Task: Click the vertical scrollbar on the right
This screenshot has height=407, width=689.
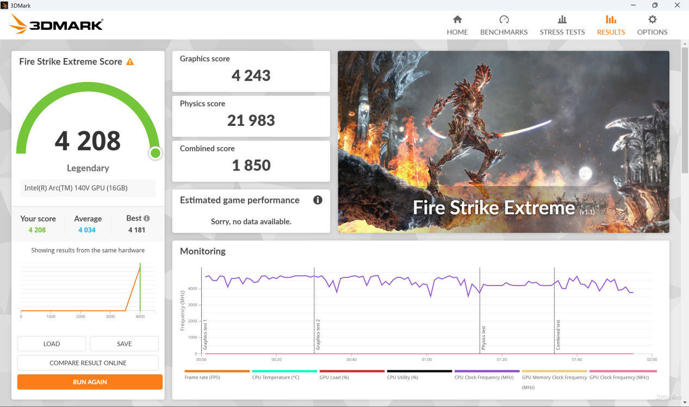Action: (684, 109)
